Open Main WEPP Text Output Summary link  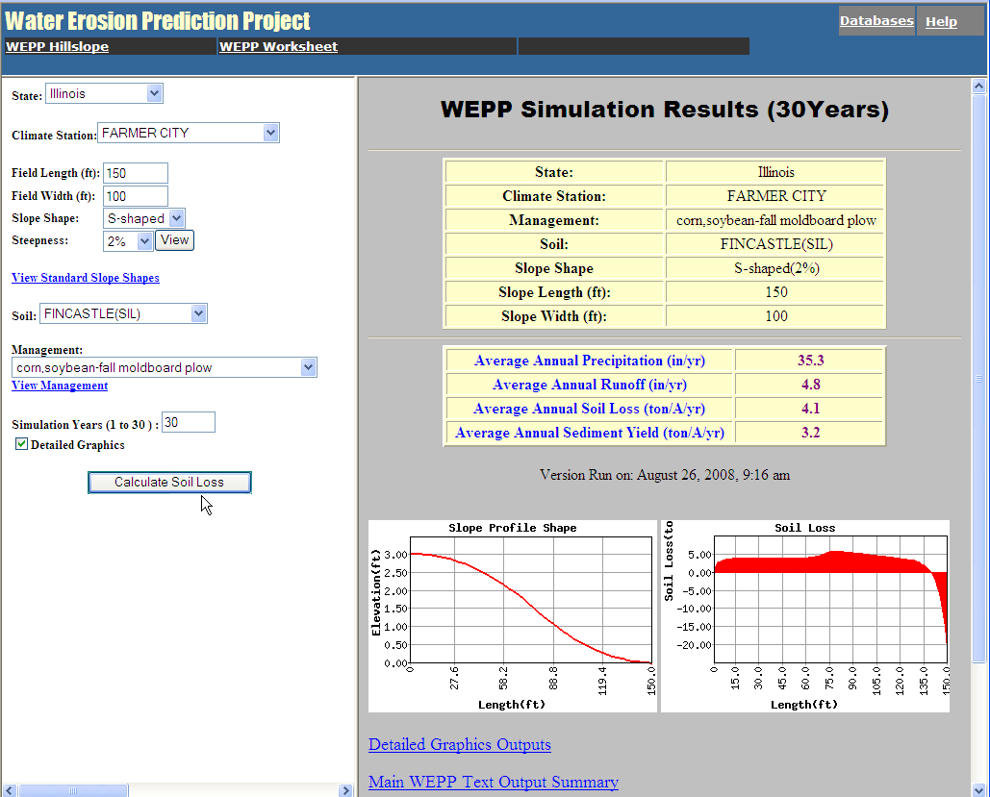[x=493, y=783]
